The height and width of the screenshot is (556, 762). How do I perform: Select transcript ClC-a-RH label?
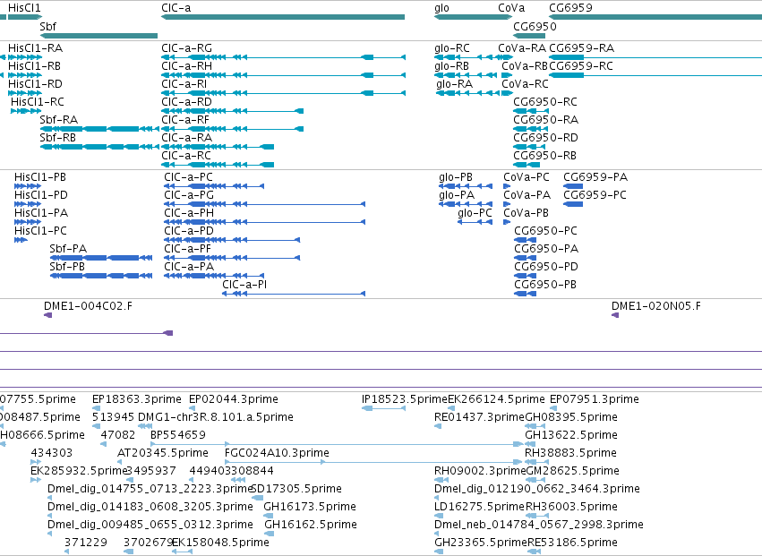tap(186, 66)
